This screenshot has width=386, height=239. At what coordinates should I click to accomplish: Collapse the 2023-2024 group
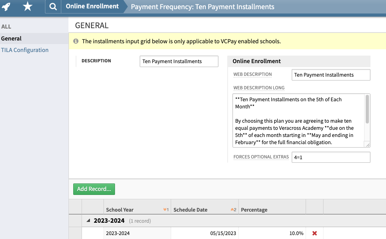tap(88, 221)
